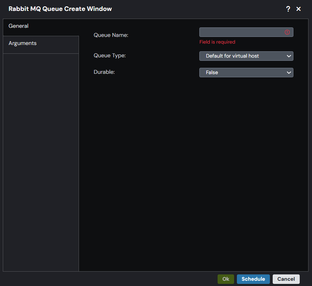312x286 pixels.
Task: Focus the Queue Name input field
Action: tap(241, 32)
